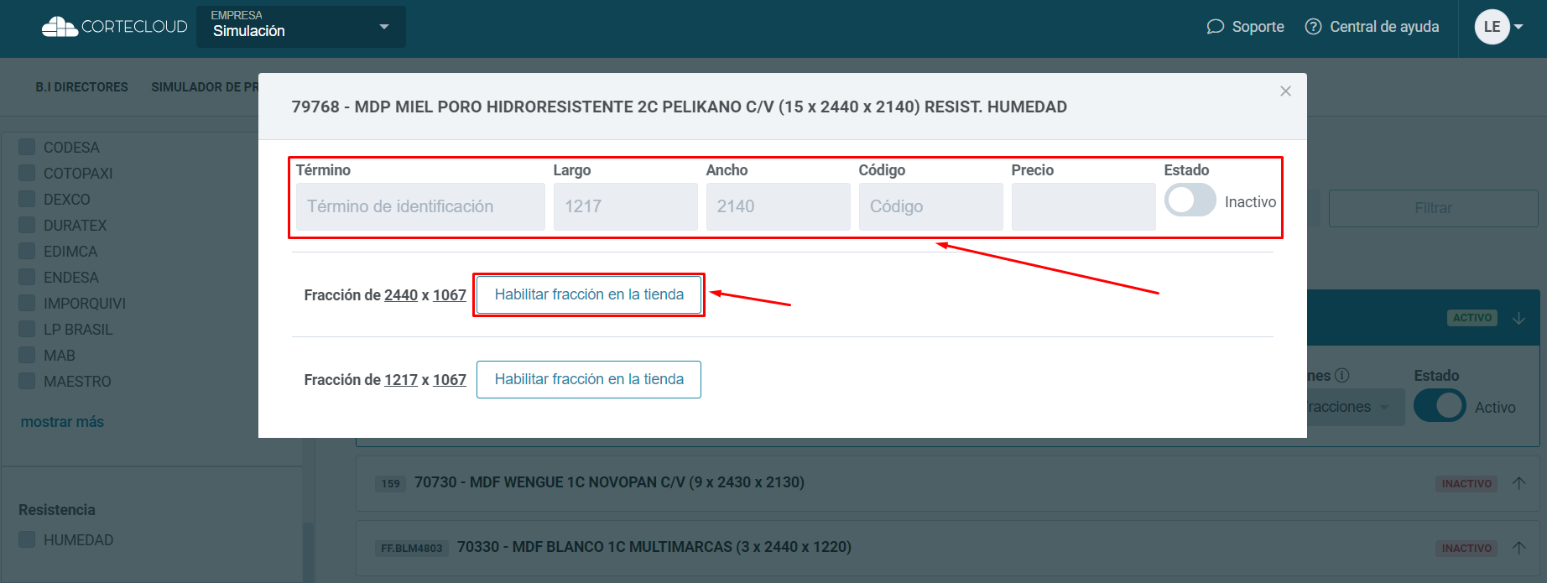Click the dialog title 79768 - MDP MIEL PORO
1547x583 pixels.
coord(679,107)
